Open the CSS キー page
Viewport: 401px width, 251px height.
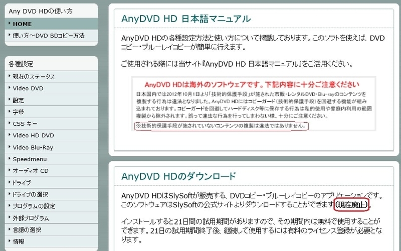51,123
